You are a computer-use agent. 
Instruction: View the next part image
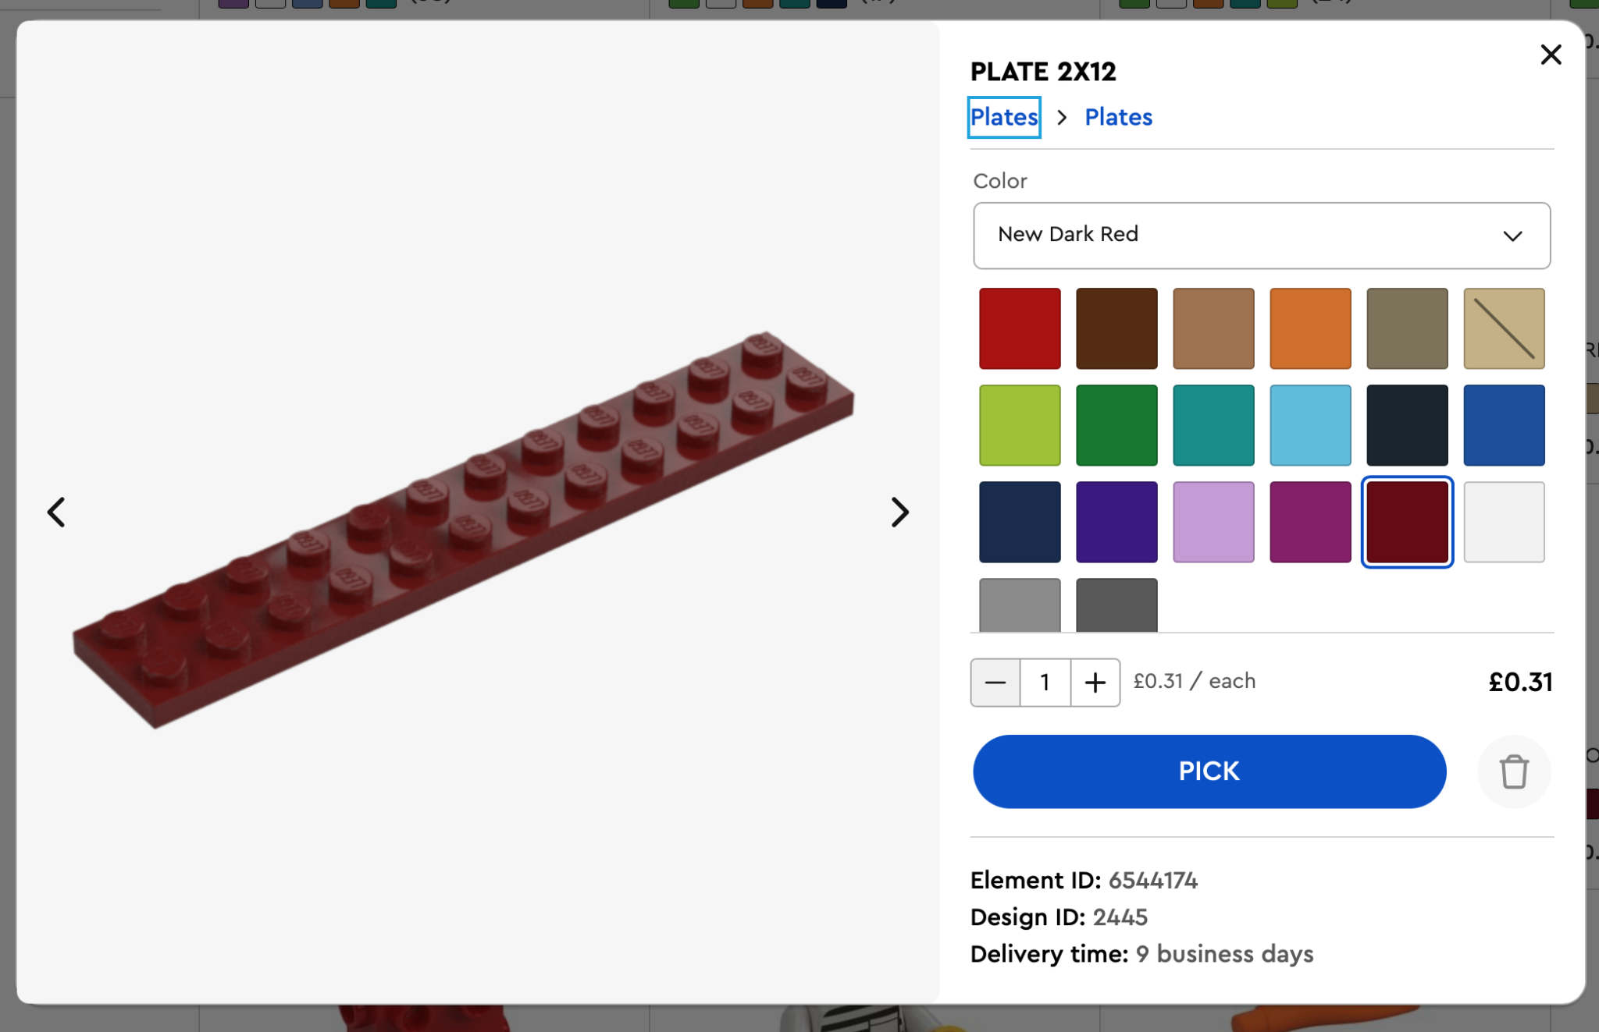(899, 512)
